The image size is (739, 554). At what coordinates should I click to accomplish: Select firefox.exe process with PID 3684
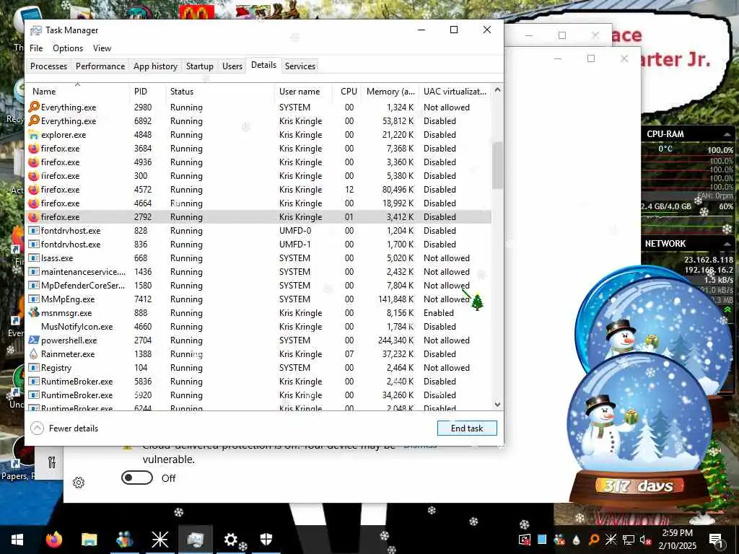point(258,149)
